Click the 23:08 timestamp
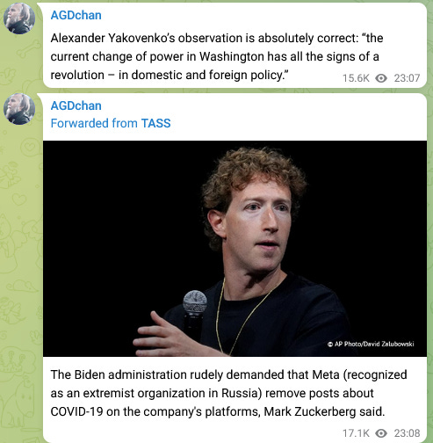Viewport: 433px width, 443px height. (407, 433)
